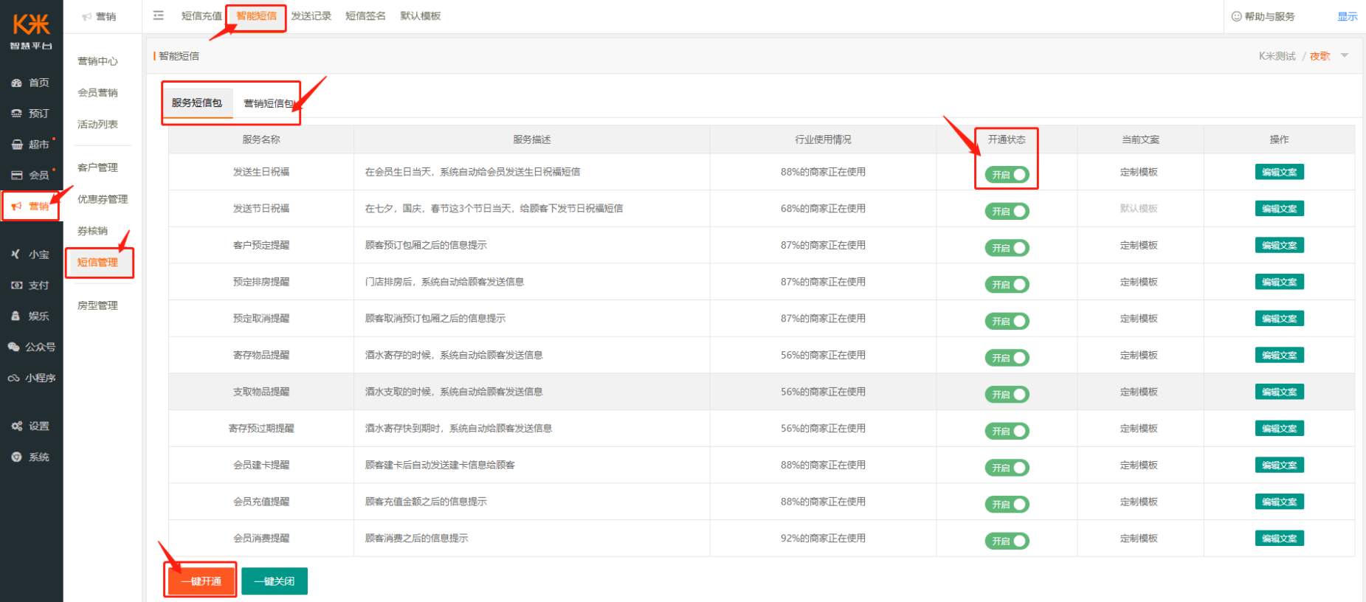Open the 支付 payment sidebar icon
Screen dimensions: 1366x602
16,286
